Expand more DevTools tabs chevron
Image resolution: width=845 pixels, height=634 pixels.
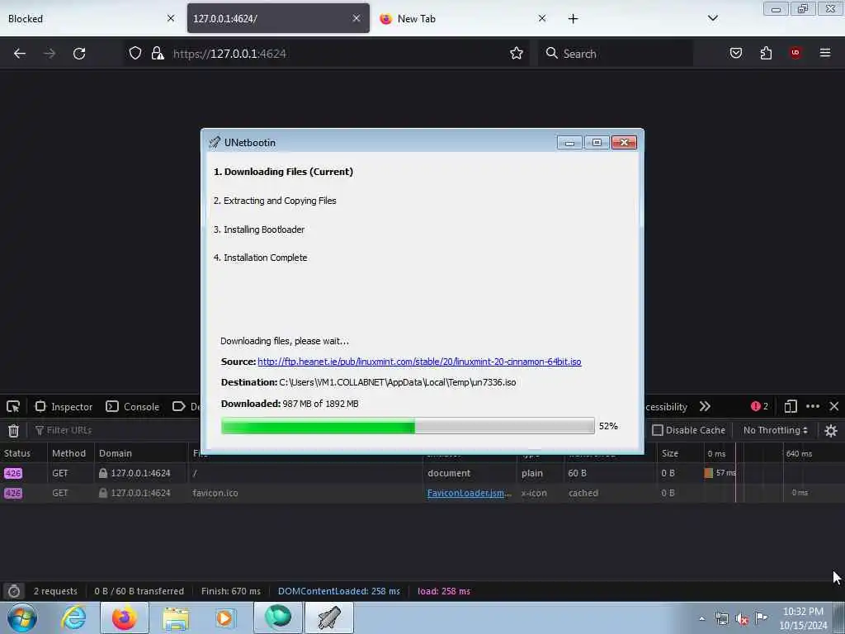pos(705,406)
